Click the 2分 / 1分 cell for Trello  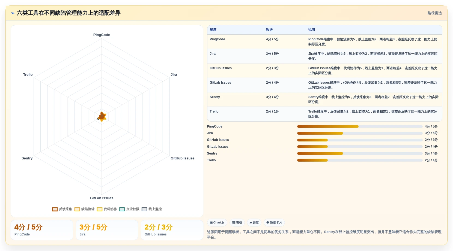click(272, 111)
